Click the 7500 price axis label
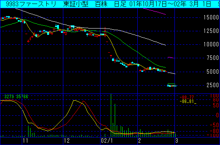The width and height of the screenshot is (220, 145). point(213,58)
